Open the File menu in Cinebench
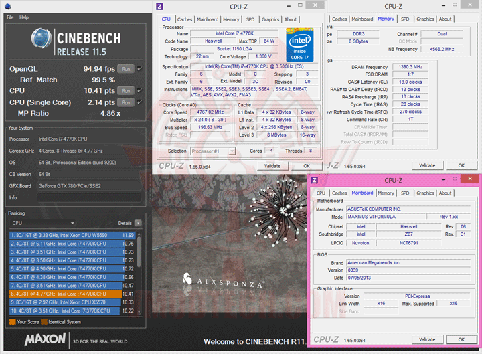The width and height of the screenshot is (482, 354). [10, 17]
